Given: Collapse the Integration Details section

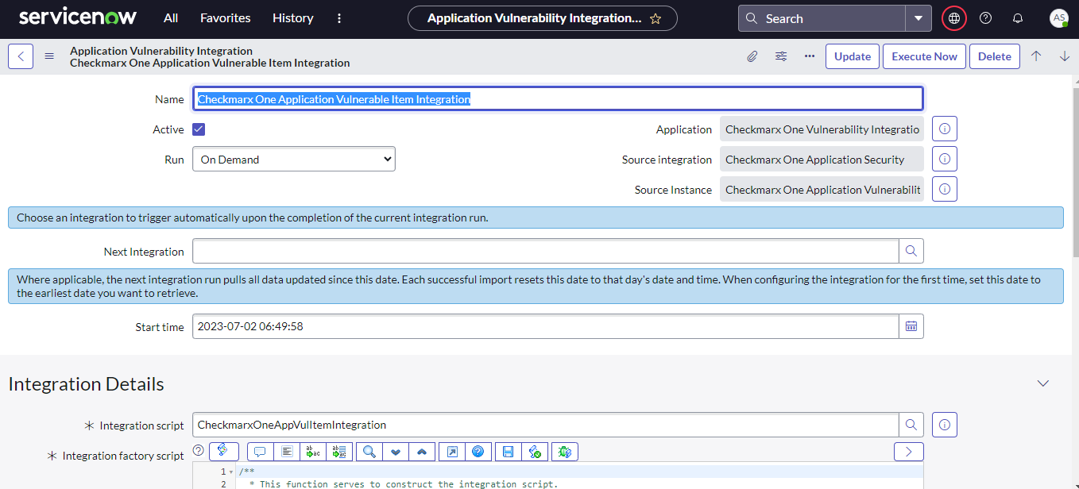Looking at the screenshot, I should pyautogui.click(x=1043, y=383).
